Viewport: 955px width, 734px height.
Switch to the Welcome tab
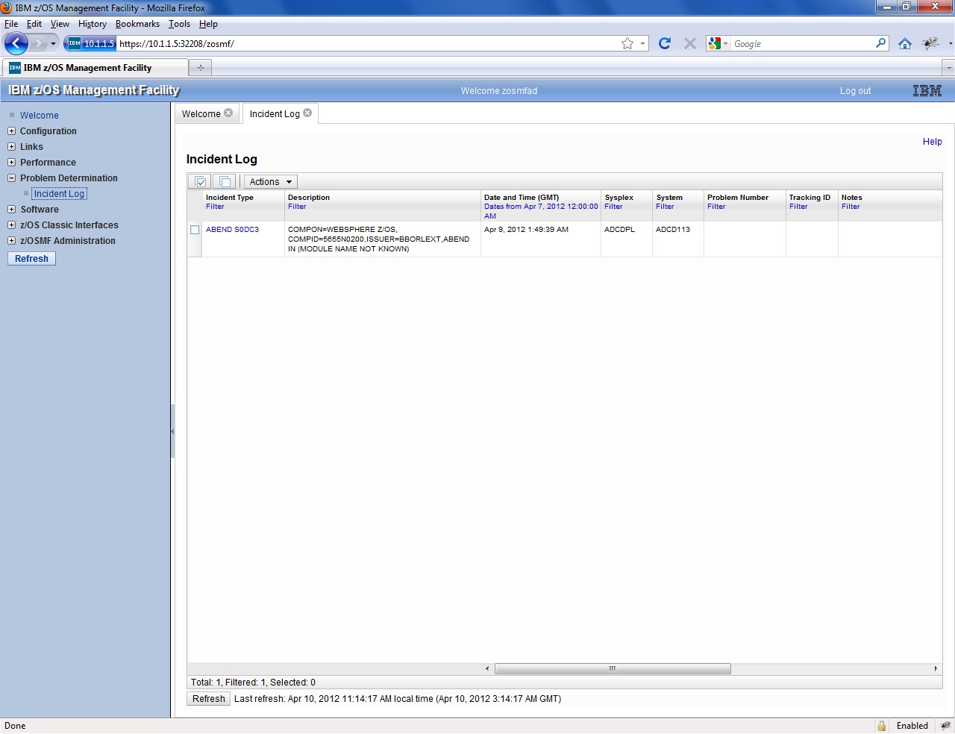coord(201,114)
